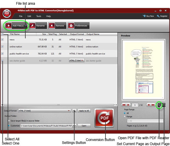Open the Add File(s) dropdown arrow

pos(26,26)
